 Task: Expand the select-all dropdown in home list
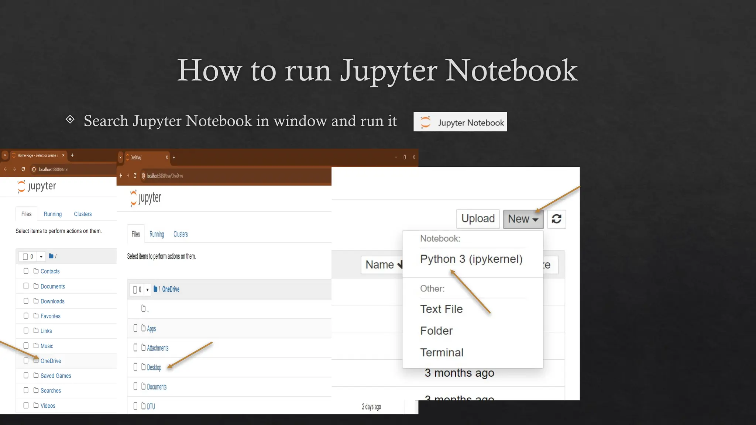(x=41, y=256)
